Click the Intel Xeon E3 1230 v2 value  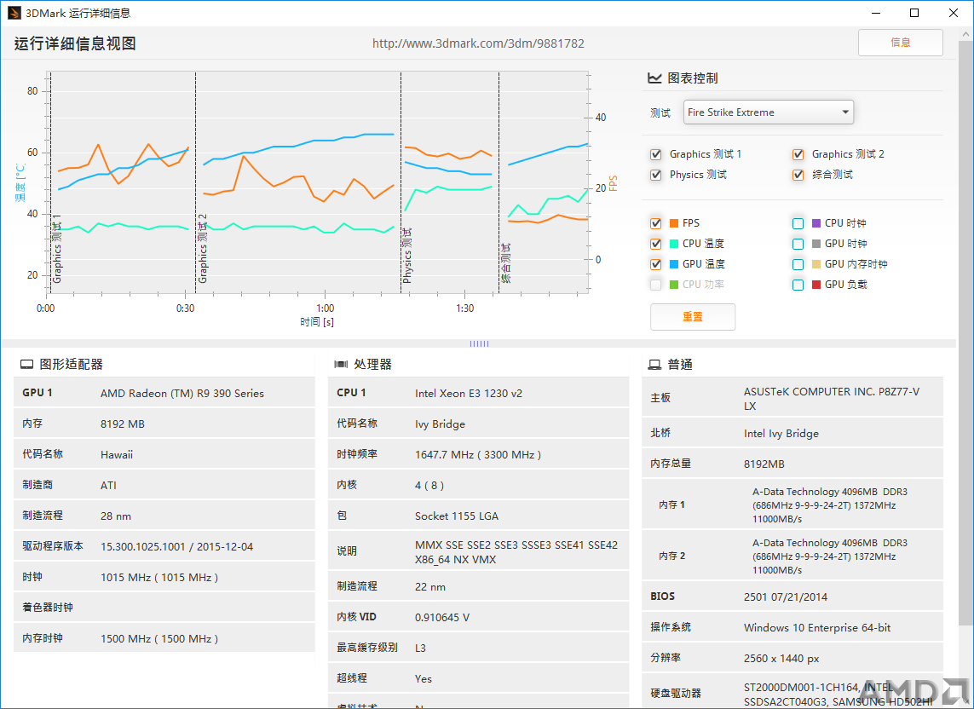point(469,394)
